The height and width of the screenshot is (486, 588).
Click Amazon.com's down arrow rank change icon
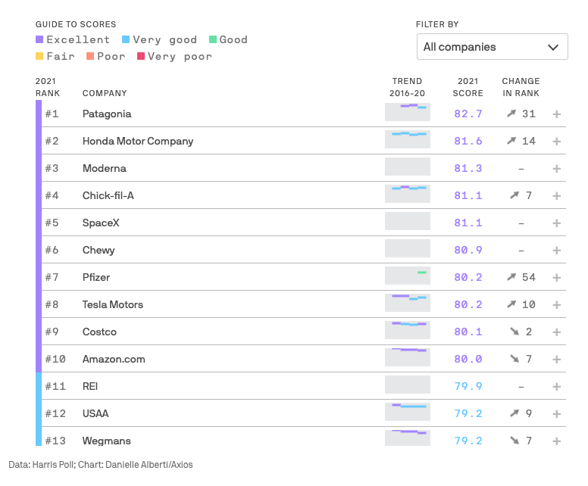click(514, 359)
